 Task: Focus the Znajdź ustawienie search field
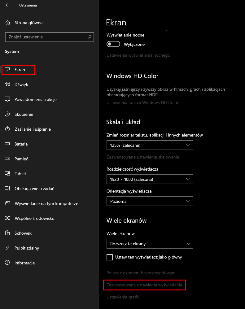click(x=50, y=37)
